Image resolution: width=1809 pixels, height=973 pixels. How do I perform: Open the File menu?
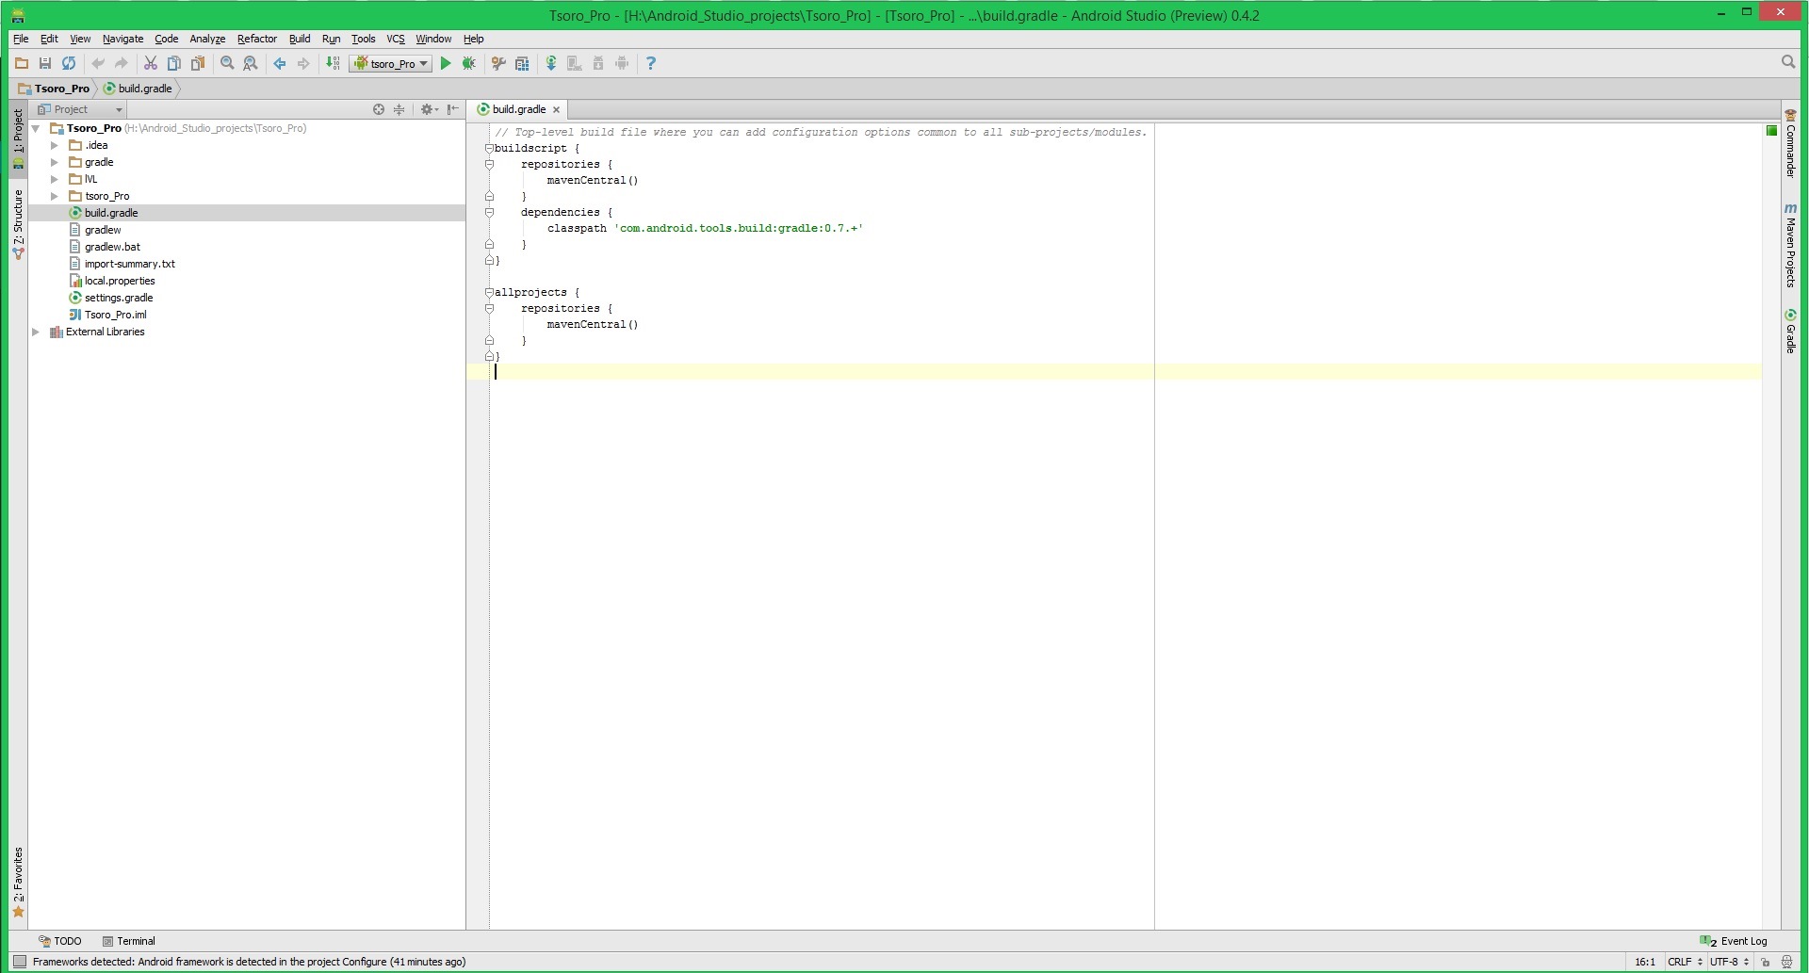[21, 39]
